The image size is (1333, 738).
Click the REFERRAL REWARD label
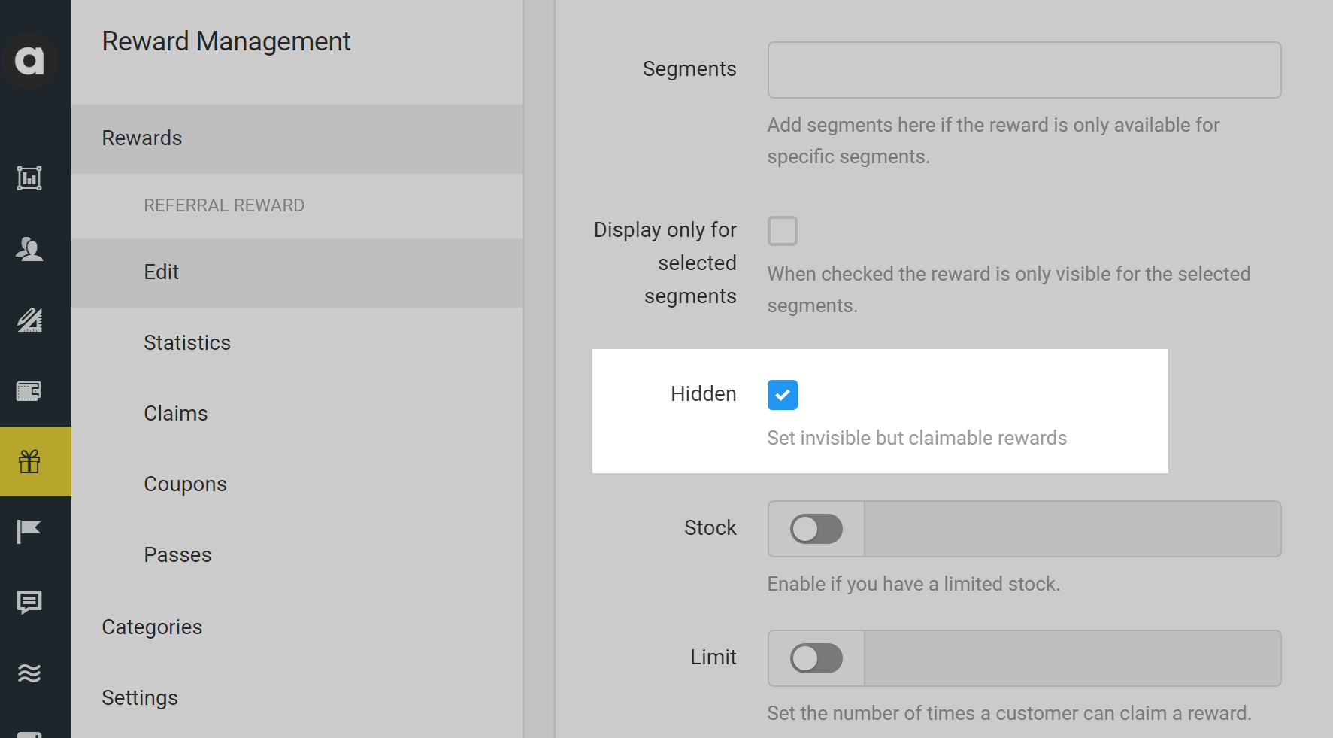tap(224, 205)
